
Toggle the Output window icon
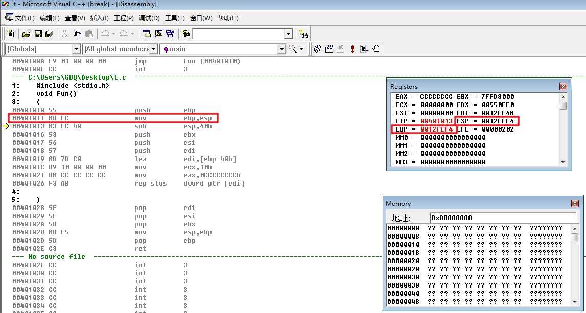[158, 34]
